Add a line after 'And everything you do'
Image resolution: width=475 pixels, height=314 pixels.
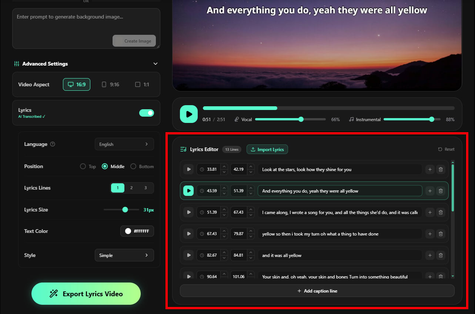[430, 191]
